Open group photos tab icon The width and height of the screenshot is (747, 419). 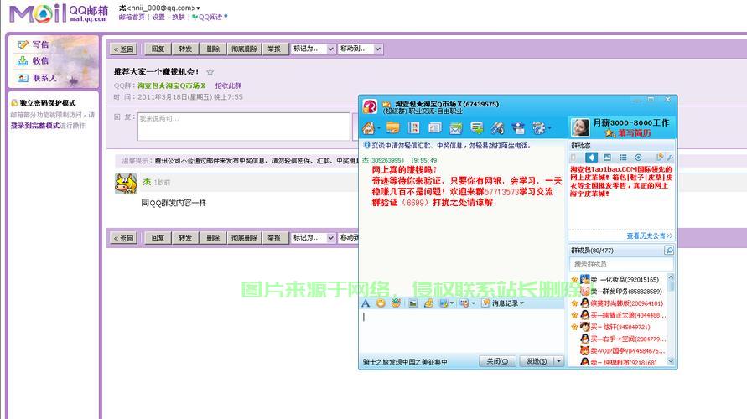(x=607, y=158)
